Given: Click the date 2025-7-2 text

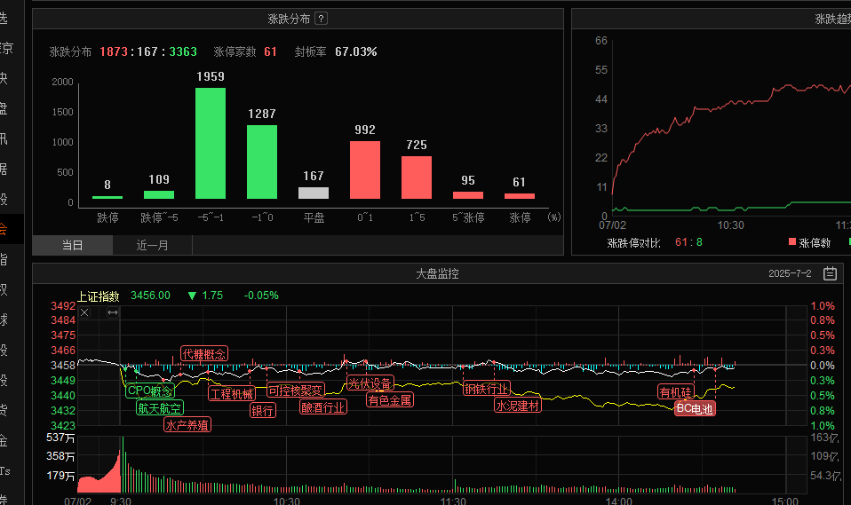Looking at the screenshot, I should pos(790,273).
